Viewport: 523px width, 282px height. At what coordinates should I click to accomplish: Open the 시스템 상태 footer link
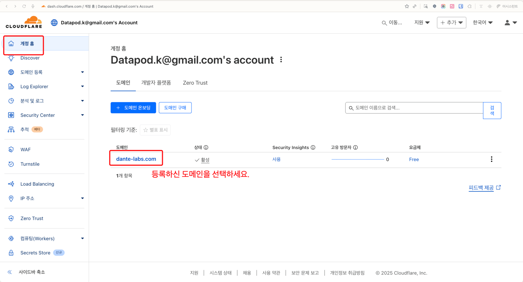(221, 273)
